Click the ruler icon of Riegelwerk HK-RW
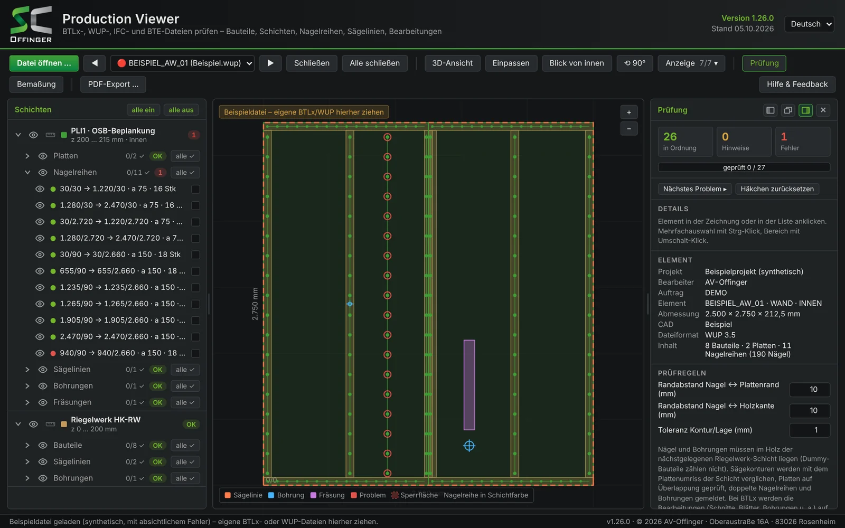Viewport: 845px width, 528px height. pyautogui.click(x=50, y=424)
